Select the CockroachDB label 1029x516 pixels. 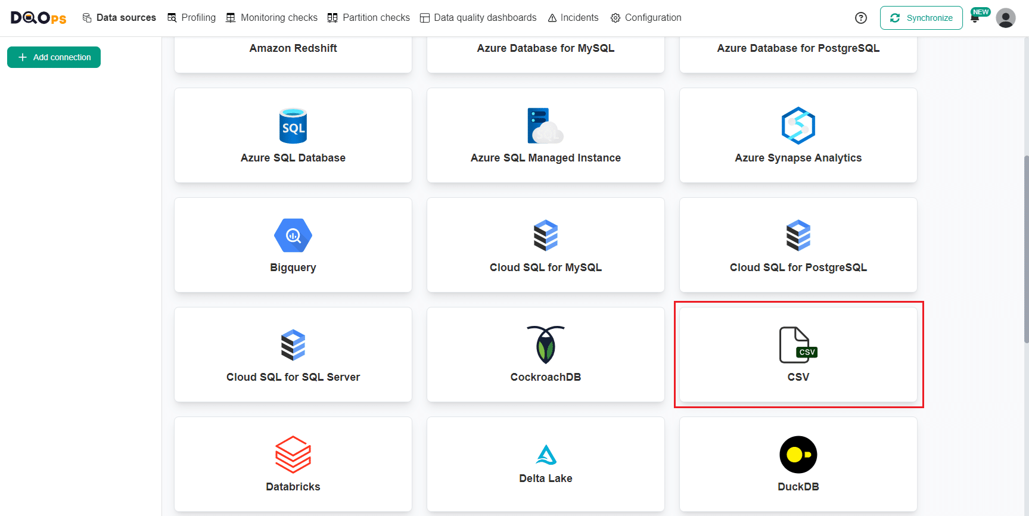click(546, 377)
